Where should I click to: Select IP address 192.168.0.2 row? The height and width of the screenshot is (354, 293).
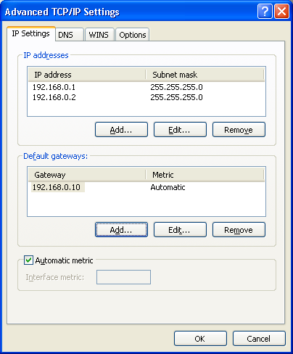[x=146, y=97]
